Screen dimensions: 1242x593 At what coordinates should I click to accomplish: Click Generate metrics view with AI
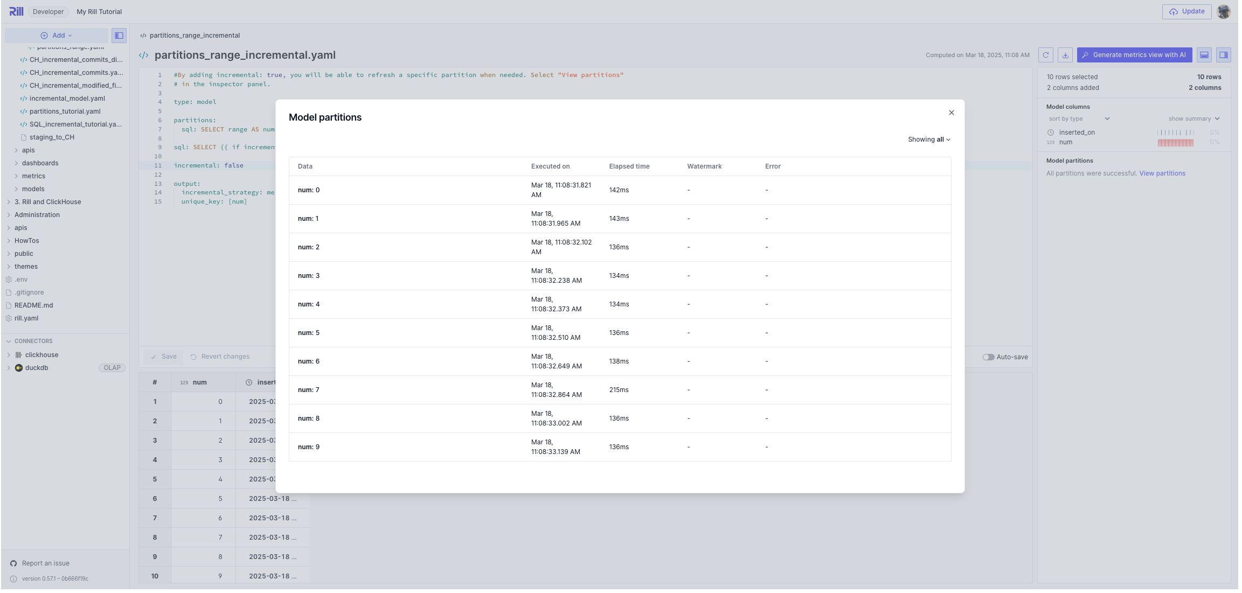(1134, 55)
